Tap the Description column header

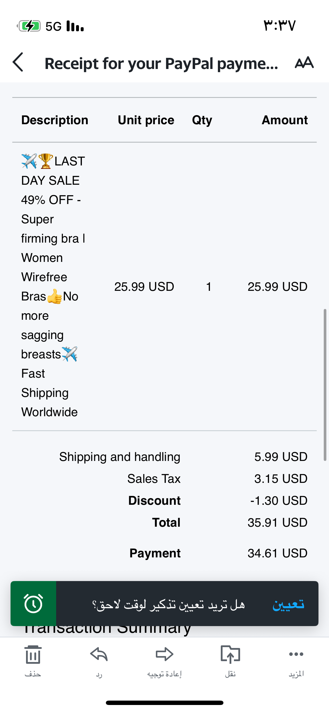(x=55, y=120)
